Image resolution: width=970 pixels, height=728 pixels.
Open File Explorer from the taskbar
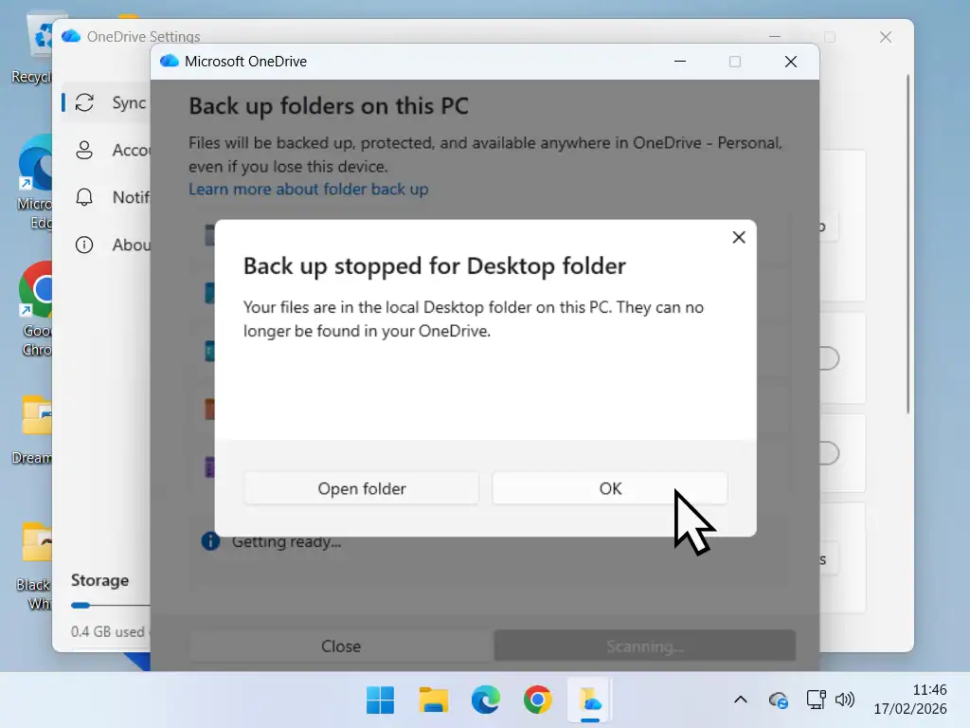click(x=433, y=701)
